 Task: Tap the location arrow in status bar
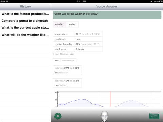tap(151, 1)
